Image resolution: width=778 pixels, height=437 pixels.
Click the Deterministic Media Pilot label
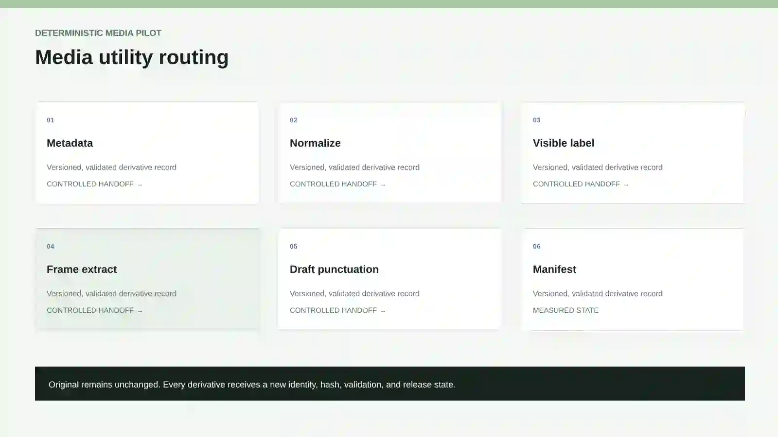click(x=98, y=33)
